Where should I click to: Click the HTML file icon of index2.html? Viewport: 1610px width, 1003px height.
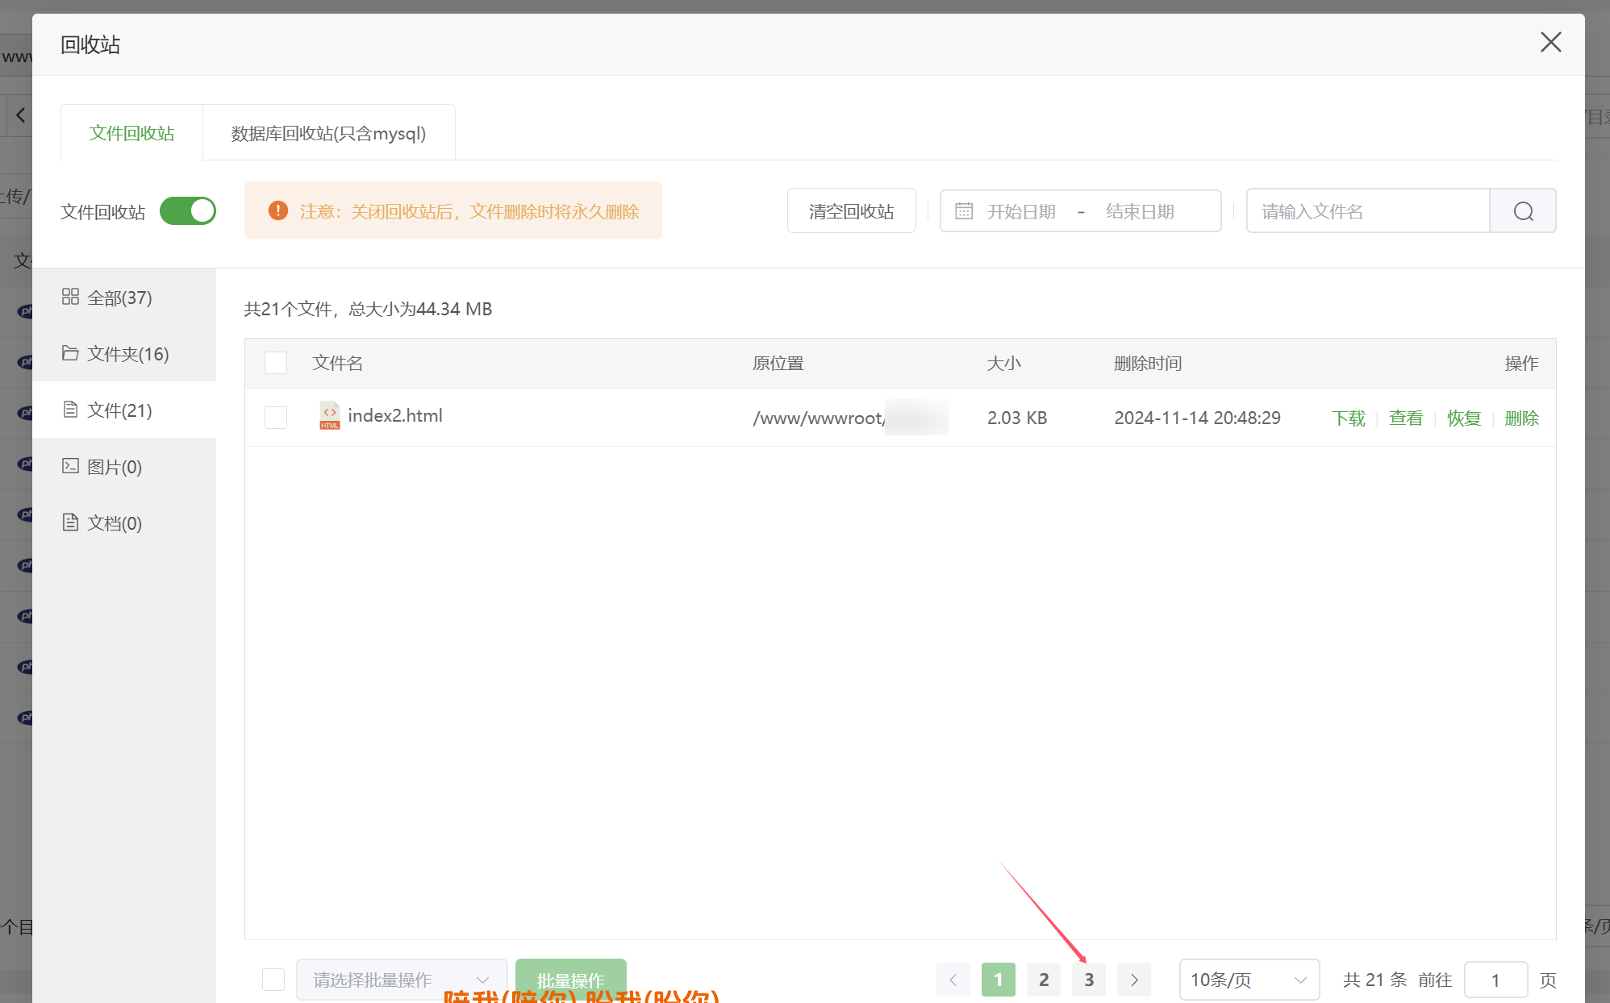point(329,416)
